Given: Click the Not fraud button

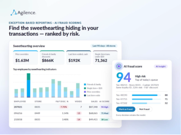Looking at the screenshot, I should click(144, 109).
